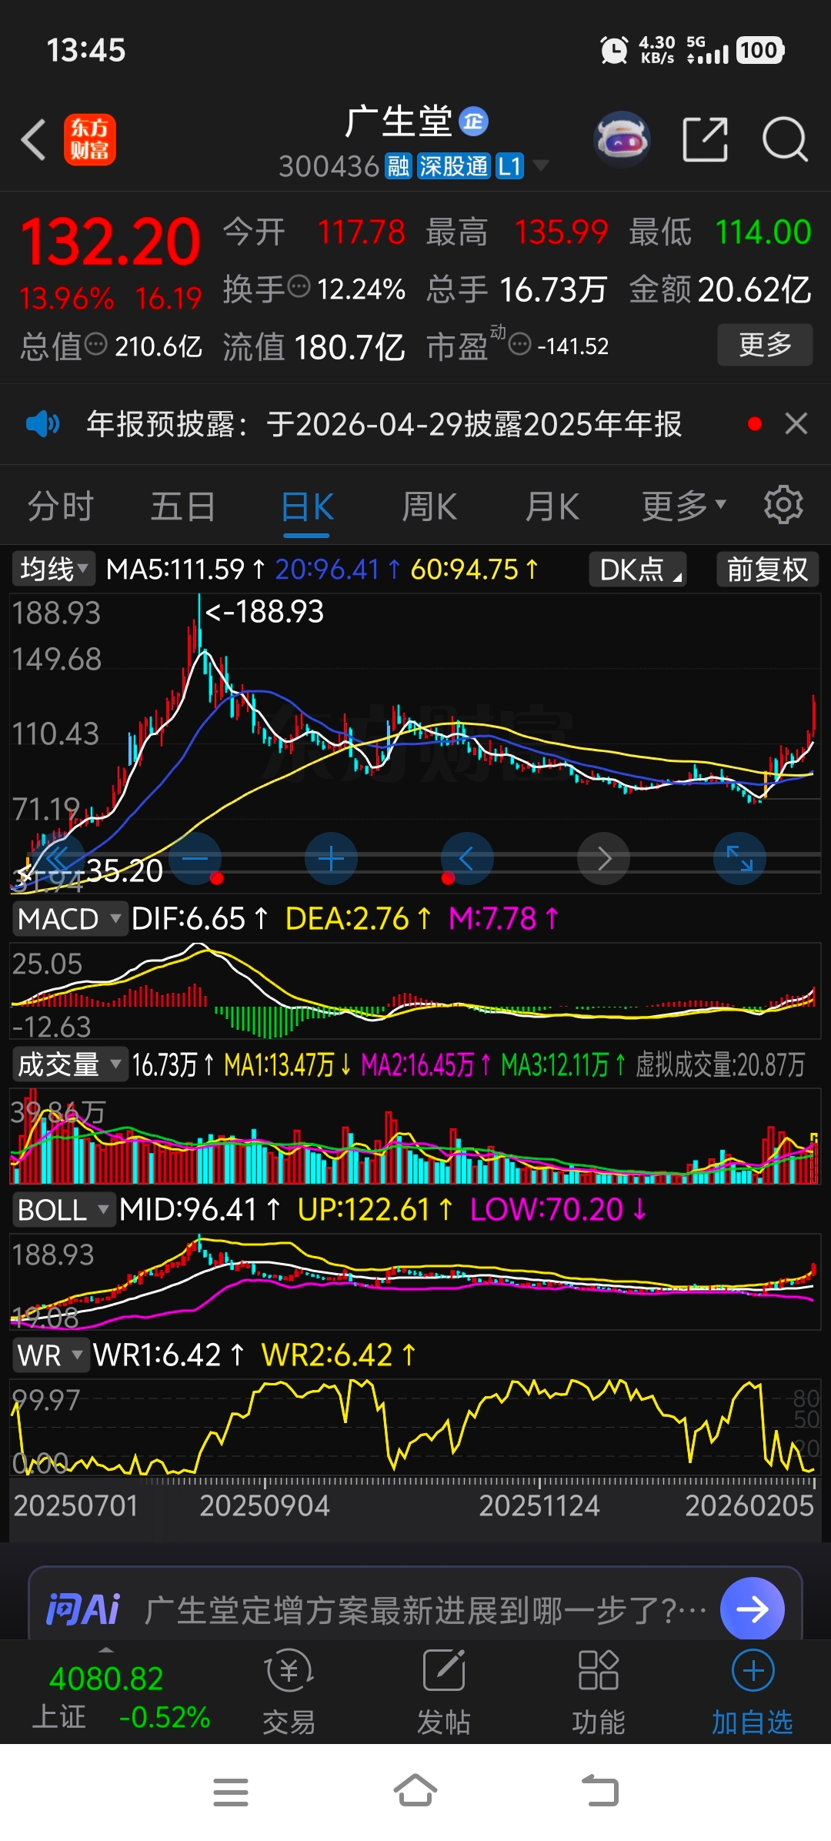Zoom out chart with minus button
831x1841 pixels.
click(x=195, y=858)
